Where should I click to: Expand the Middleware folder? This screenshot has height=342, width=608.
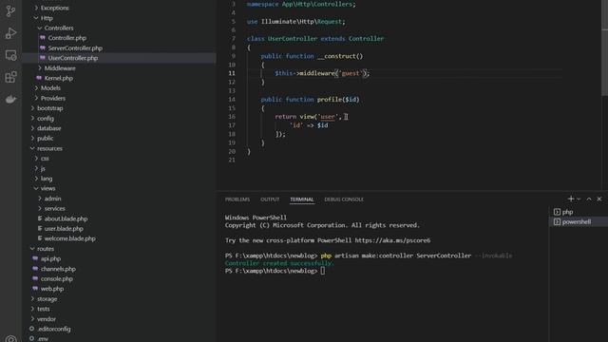click(60, 68)
